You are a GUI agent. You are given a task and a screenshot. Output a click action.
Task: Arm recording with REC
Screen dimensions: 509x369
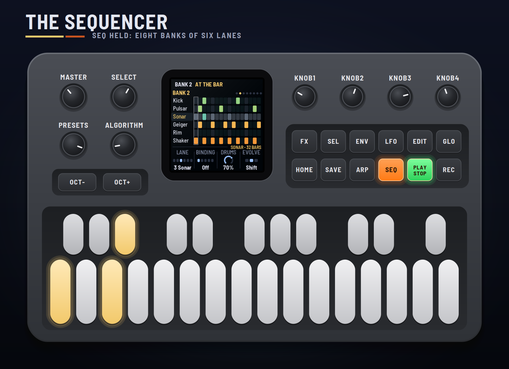click(449, 170)
